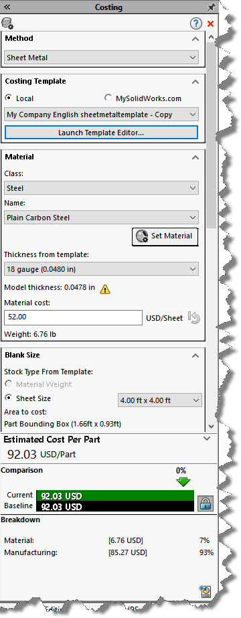The image size is (241, 618).
Task: Open Costing help with the question mark icon
Action: (195, 23)
